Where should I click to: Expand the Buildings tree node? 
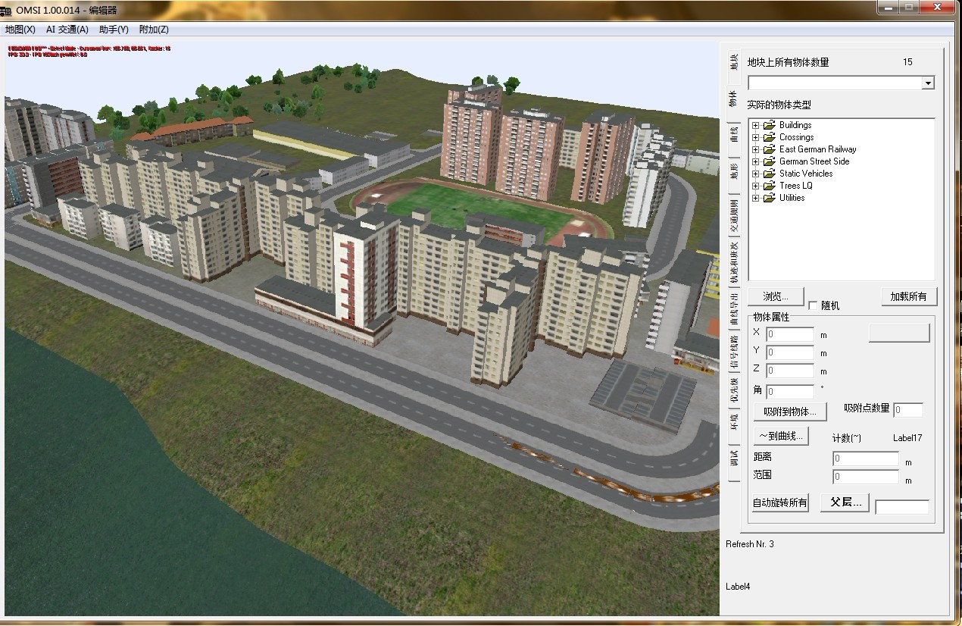(755, 125)
